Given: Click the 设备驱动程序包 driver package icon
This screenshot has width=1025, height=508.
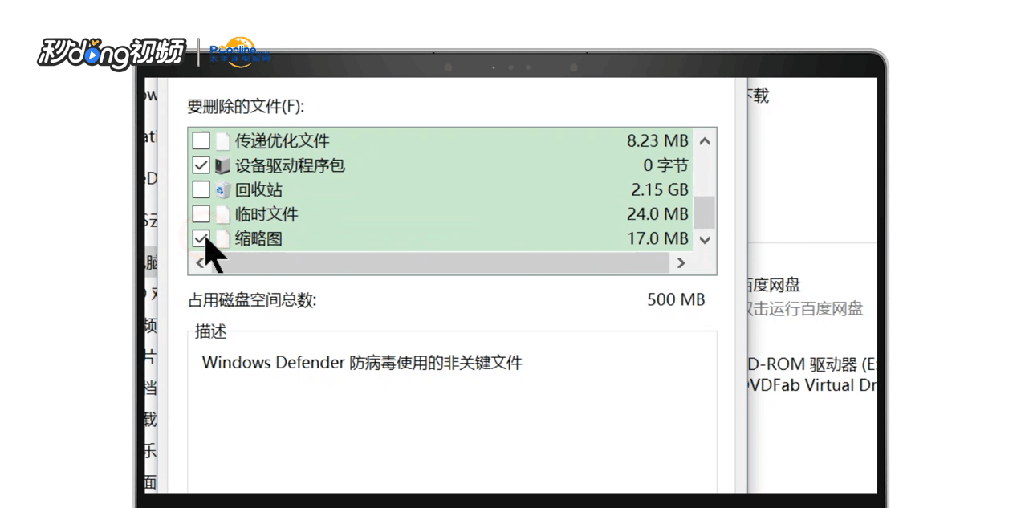Looking at the screenshot, I should [x=222, y=165].
